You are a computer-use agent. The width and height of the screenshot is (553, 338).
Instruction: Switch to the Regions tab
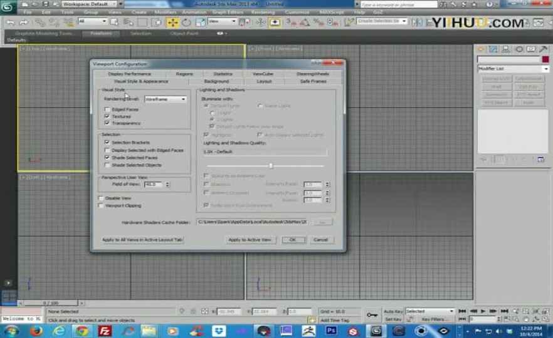(x=184, y=74)
